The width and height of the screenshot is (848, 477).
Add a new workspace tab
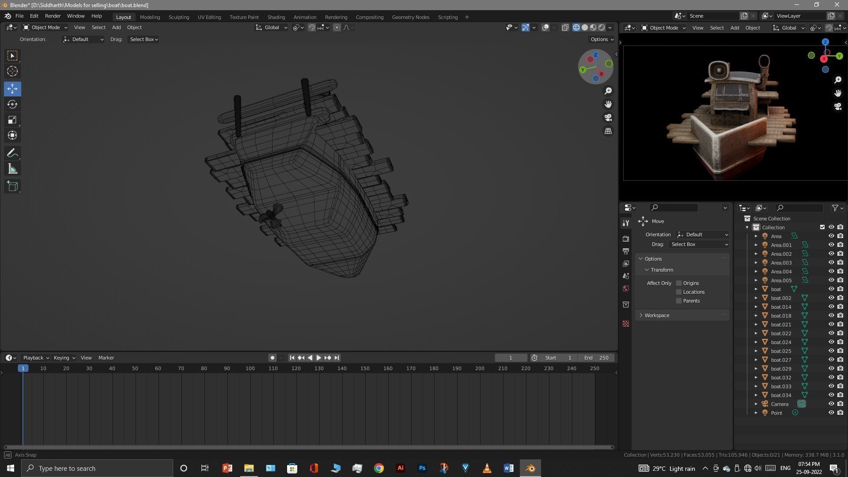tap(467, 17)
